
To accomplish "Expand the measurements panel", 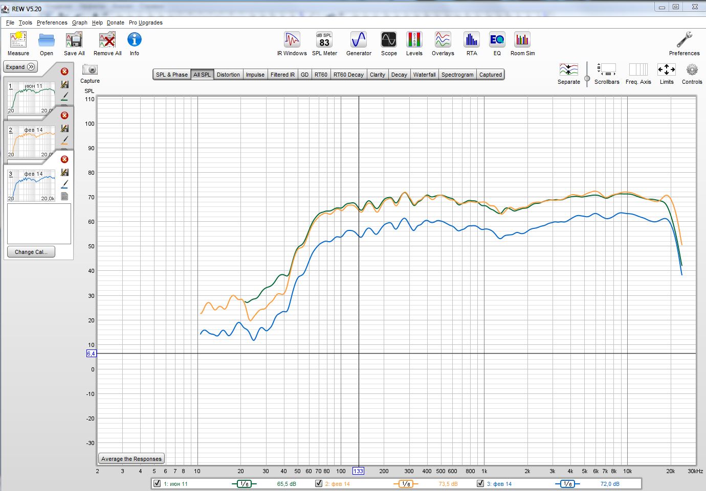I will [20, 67].
